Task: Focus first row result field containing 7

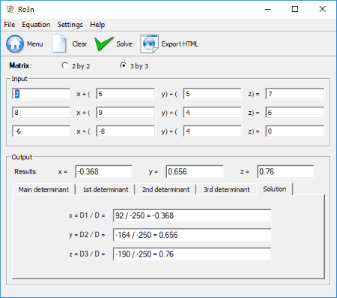Action: coord(295,94)
